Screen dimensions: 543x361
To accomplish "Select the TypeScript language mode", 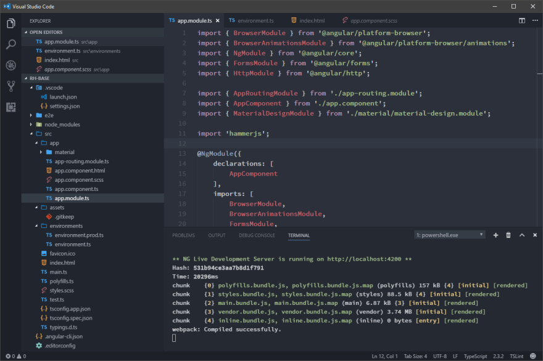I will [x=476, y=356].
